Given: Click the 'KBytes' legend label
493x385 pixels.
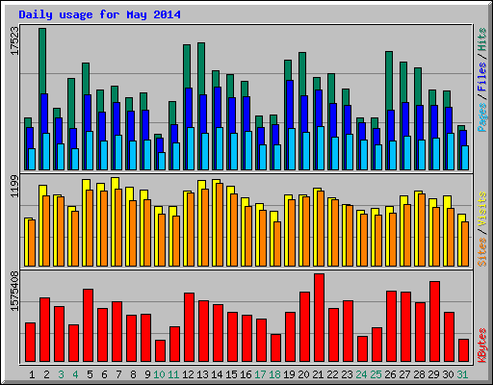Looking at the screenshot, I should (x=482, y=346).
